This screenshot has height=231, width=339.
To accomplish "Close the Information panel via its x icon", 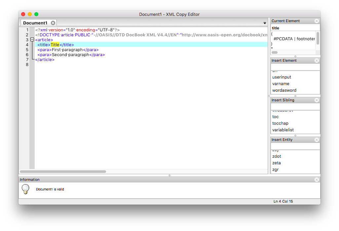I will point(317,180).
